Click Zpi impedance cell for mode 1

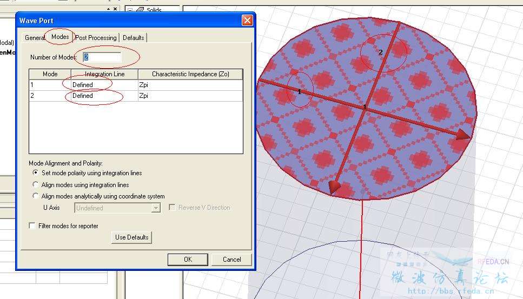pyautogui.click(x=190, y=85)
